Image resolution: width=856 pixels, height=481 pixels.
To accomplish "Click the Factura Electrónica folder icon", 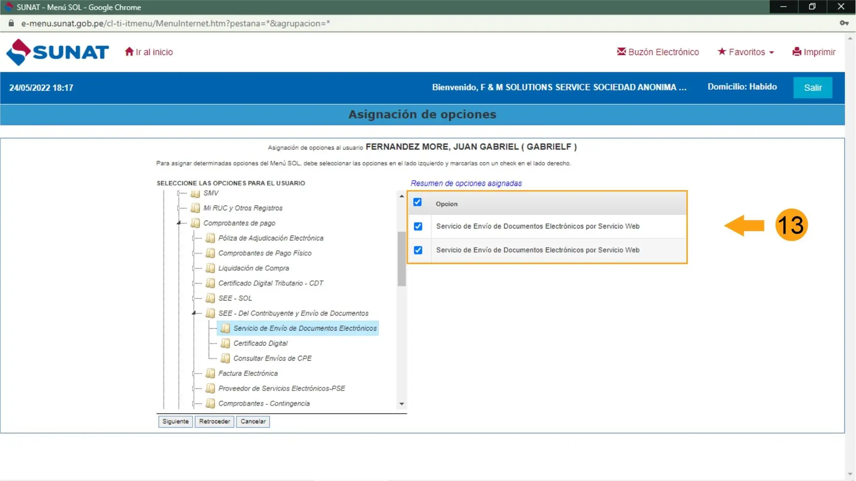I will [x=210, y=374].
